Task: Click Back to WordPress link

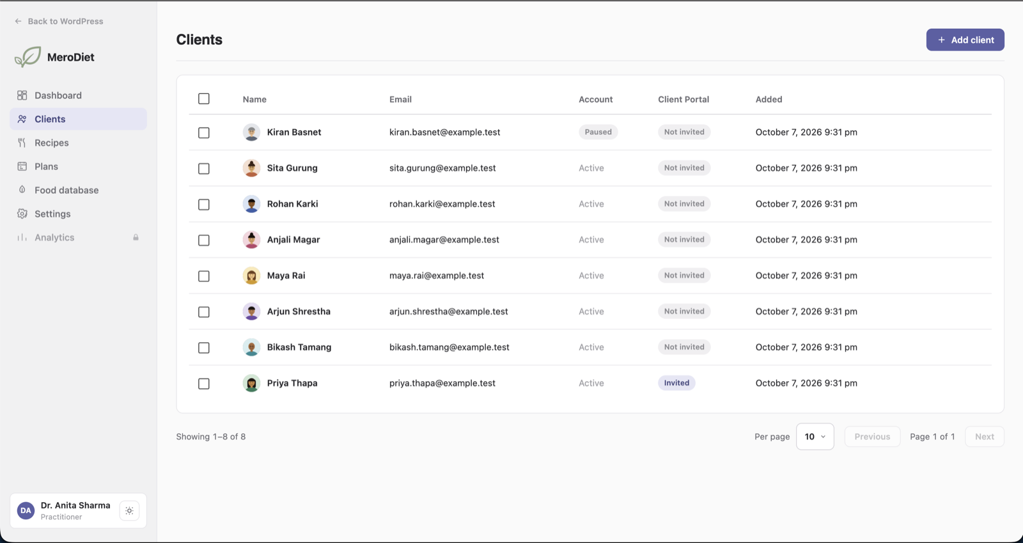Action: 59,21
